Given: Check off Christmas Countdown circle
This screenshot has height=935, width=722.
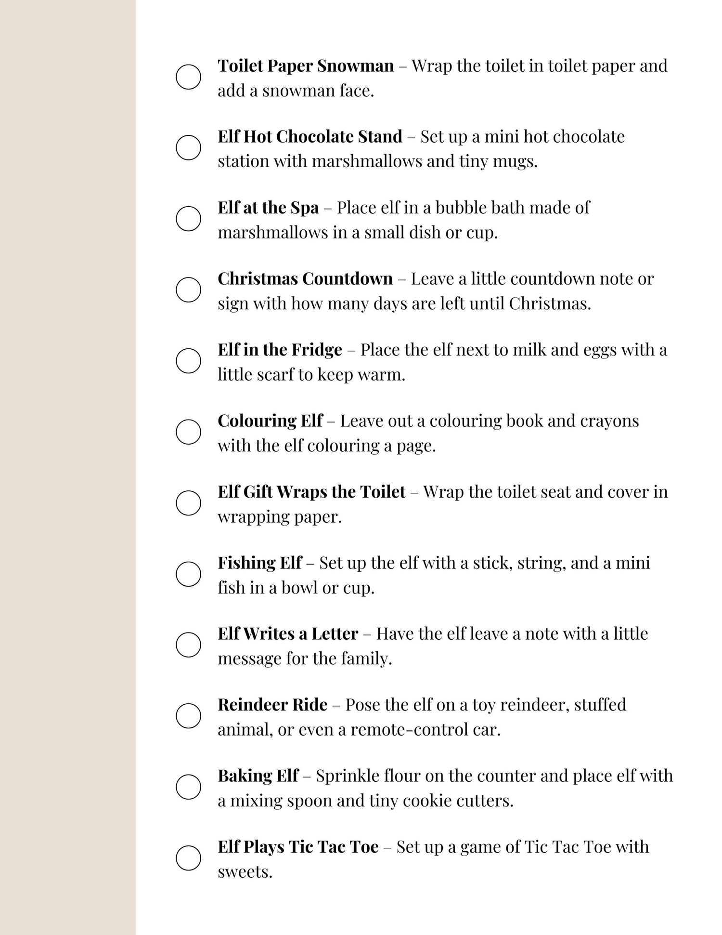Looking at the screenshot, I should pyautogui.click(x=188, y=290).
